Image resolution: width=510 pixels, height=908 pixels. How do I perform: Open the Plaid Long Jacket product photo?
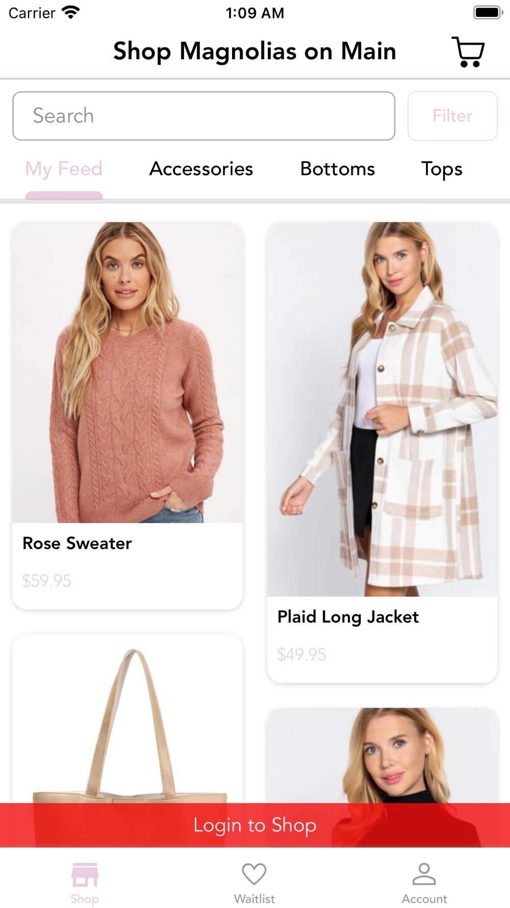click(x=382, y=409)
